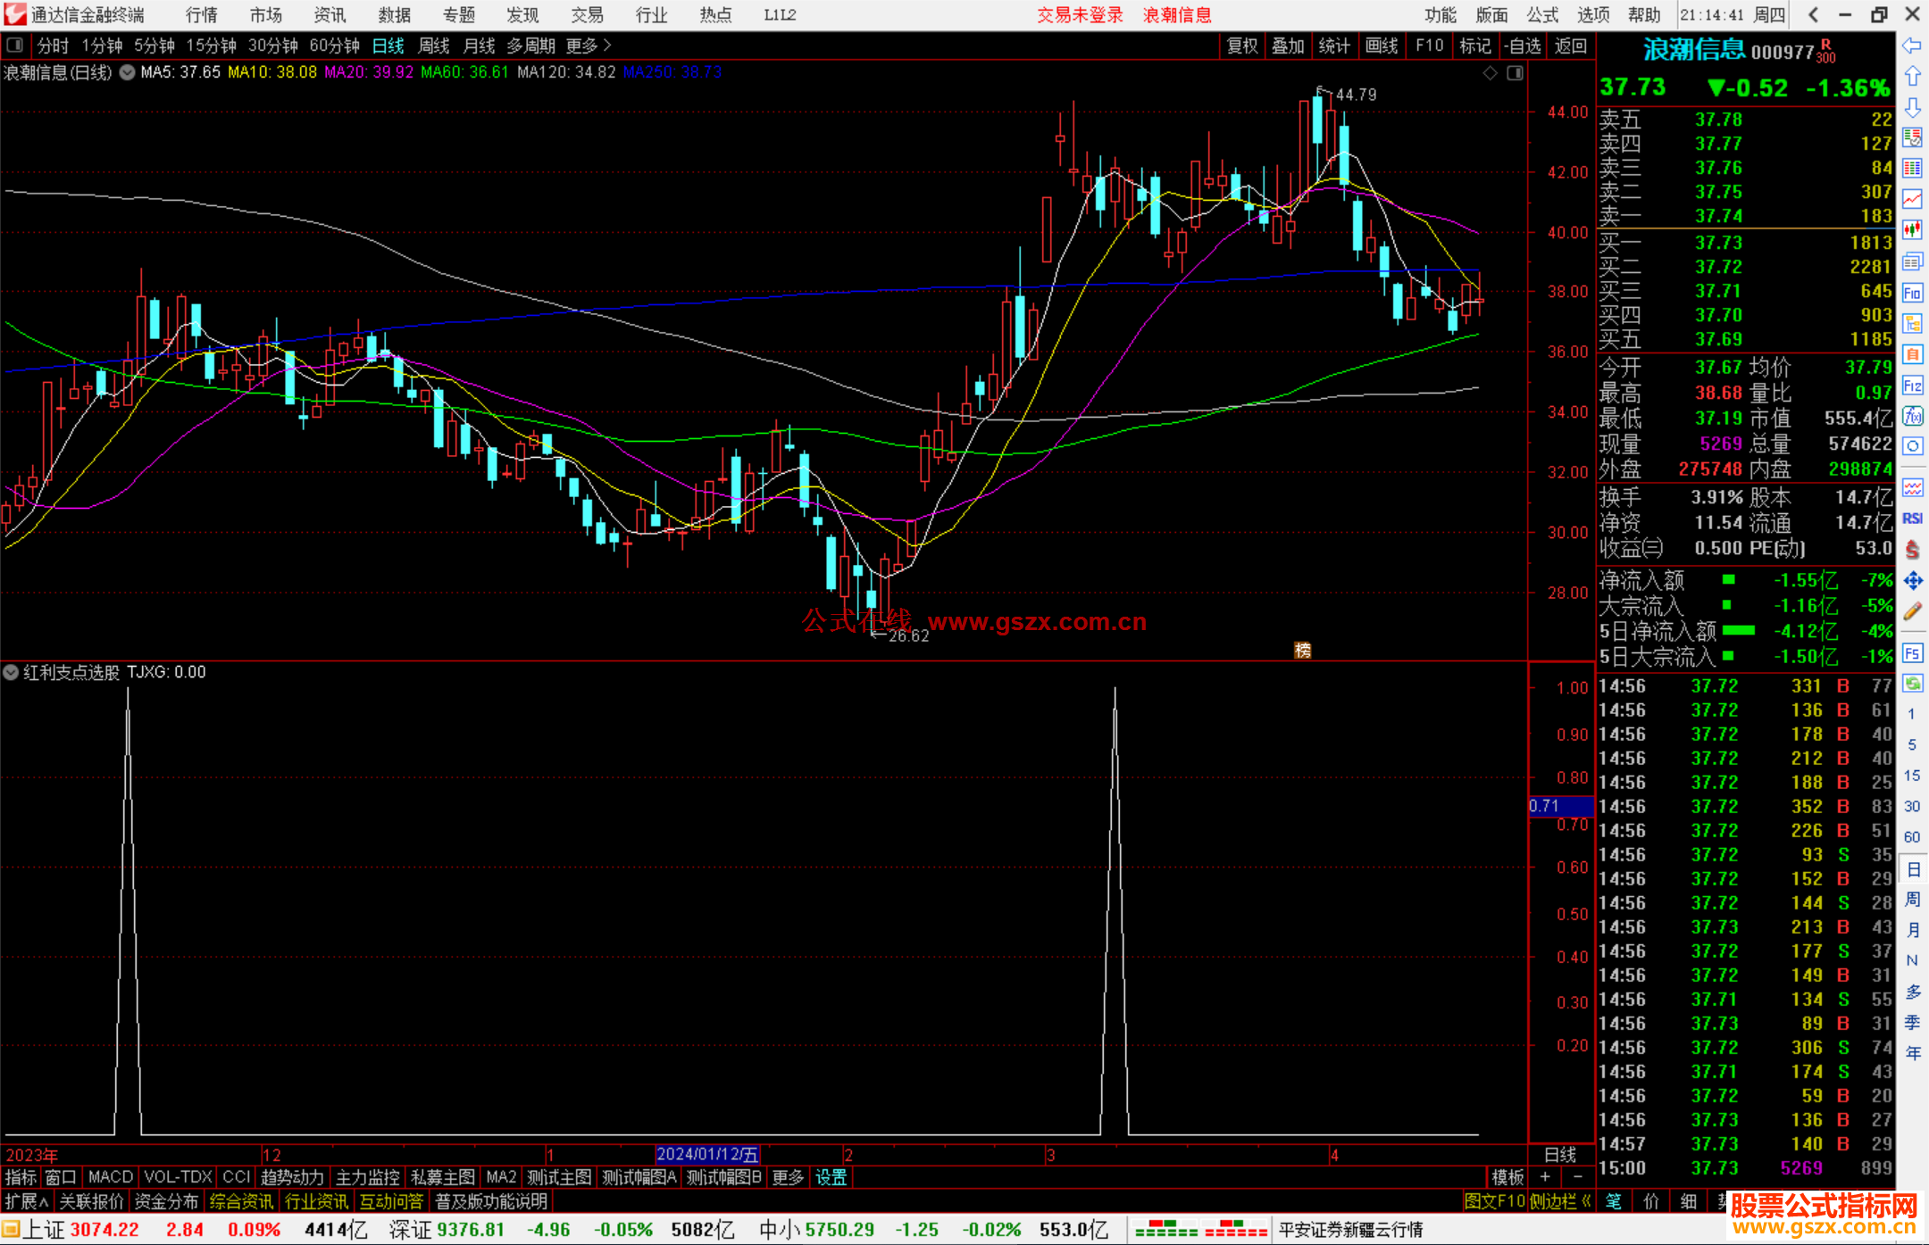
Task: Click the candlestick chart sidebar icon
Action: 1912,230
